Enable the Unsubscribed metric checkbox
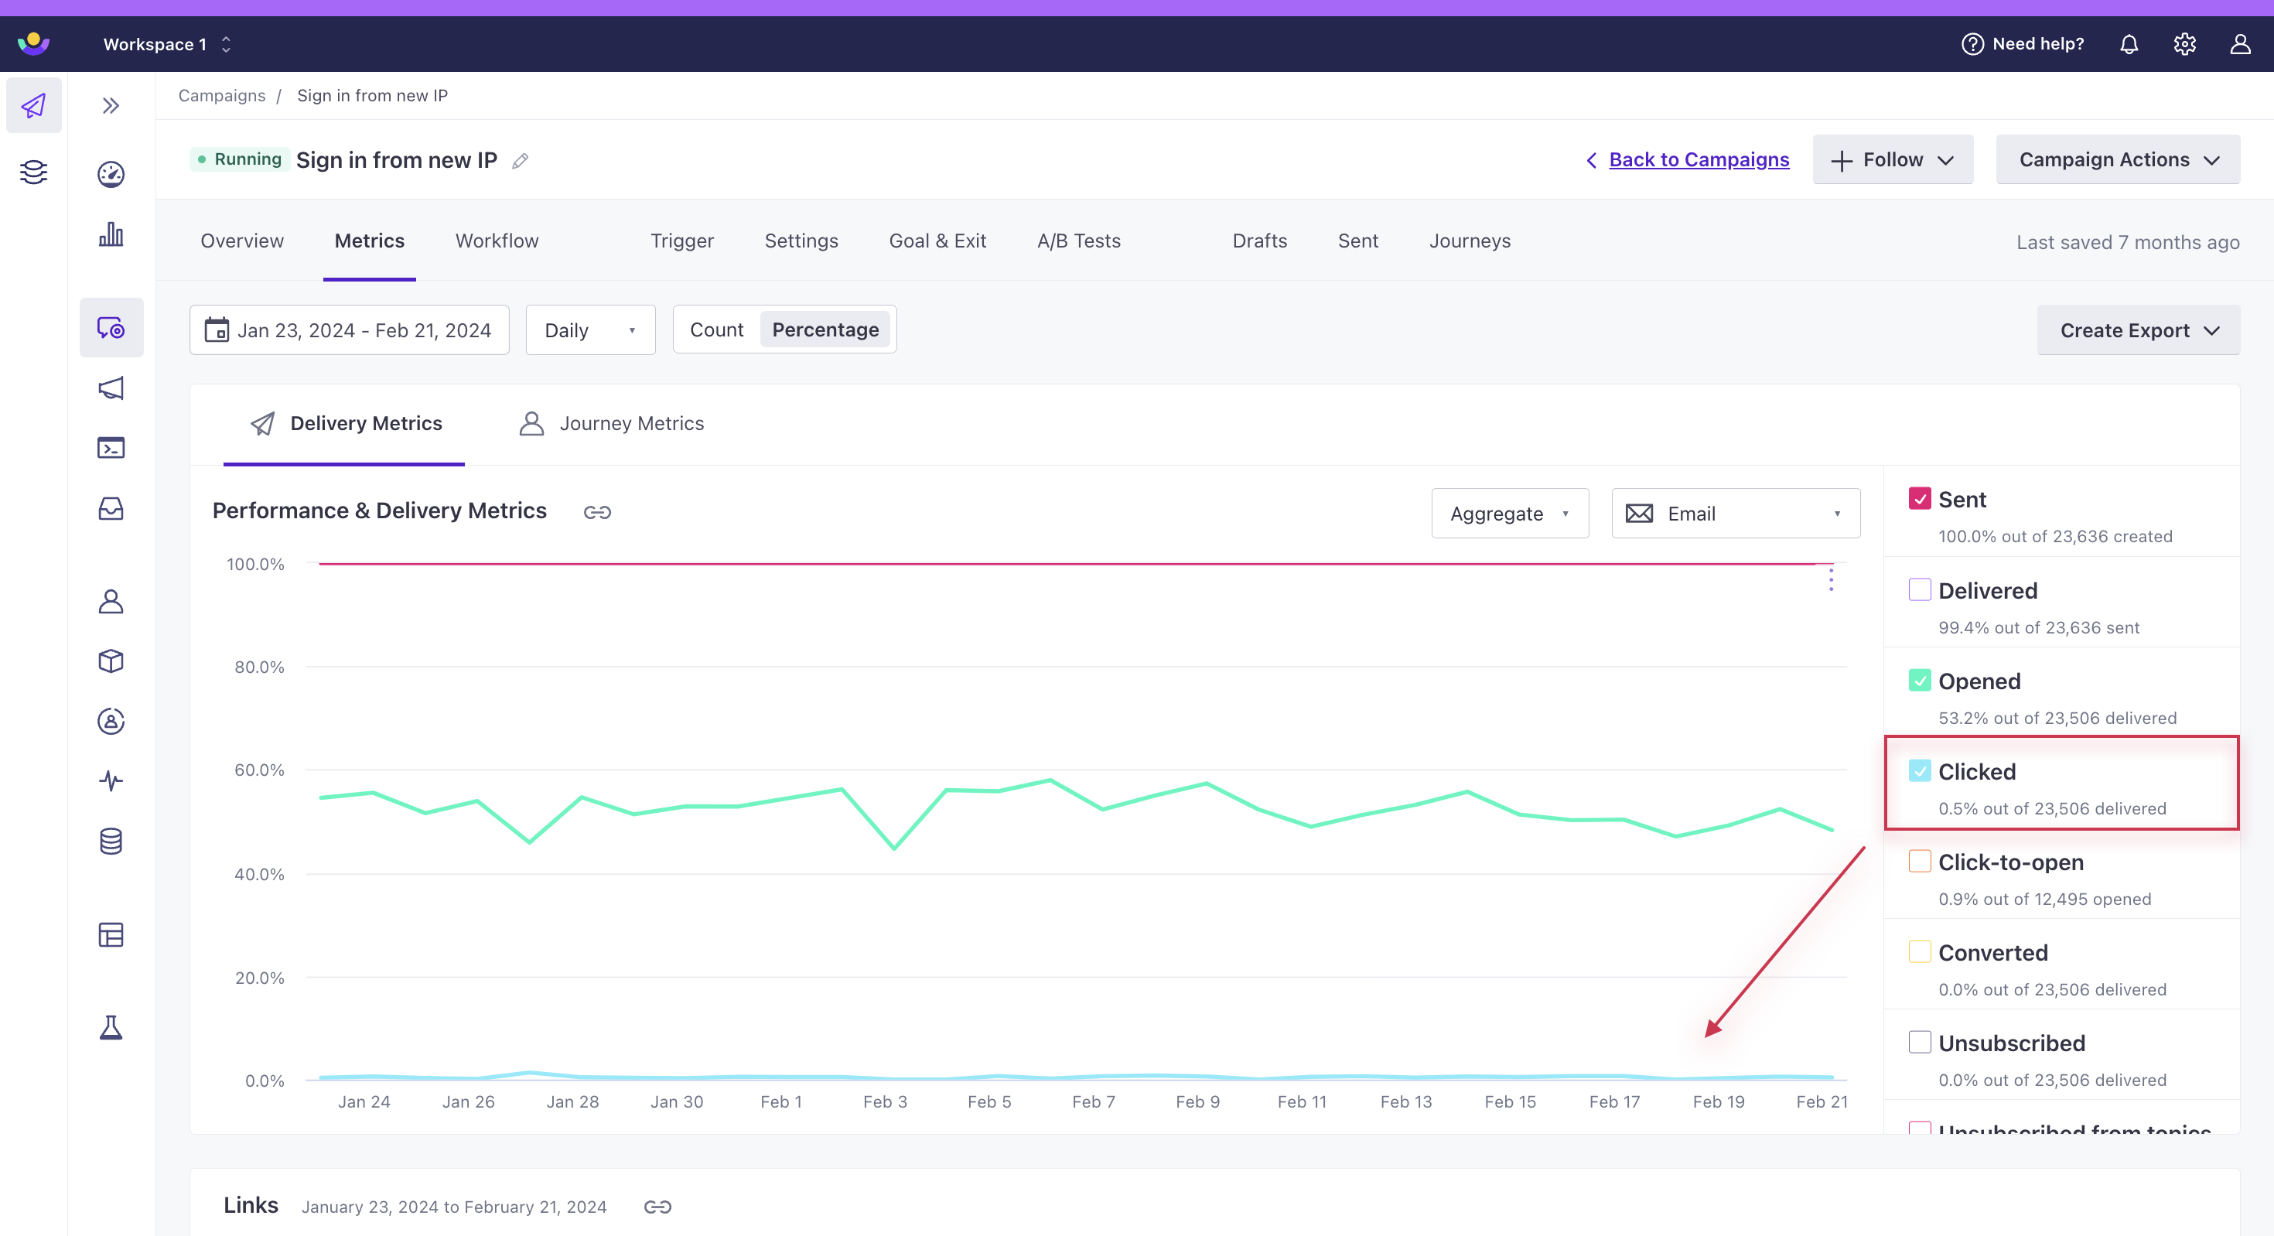Screen dimensions: 2274x1236 pos(1919,1042)
